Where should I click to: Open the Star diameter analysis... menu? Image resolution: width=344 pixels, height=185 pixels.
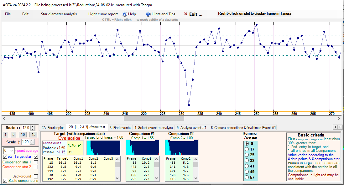(60, 14)
